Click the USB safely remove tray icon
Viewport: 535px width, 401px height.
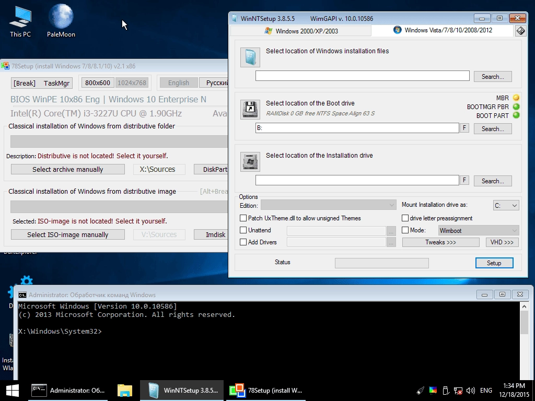pos(445,391)
